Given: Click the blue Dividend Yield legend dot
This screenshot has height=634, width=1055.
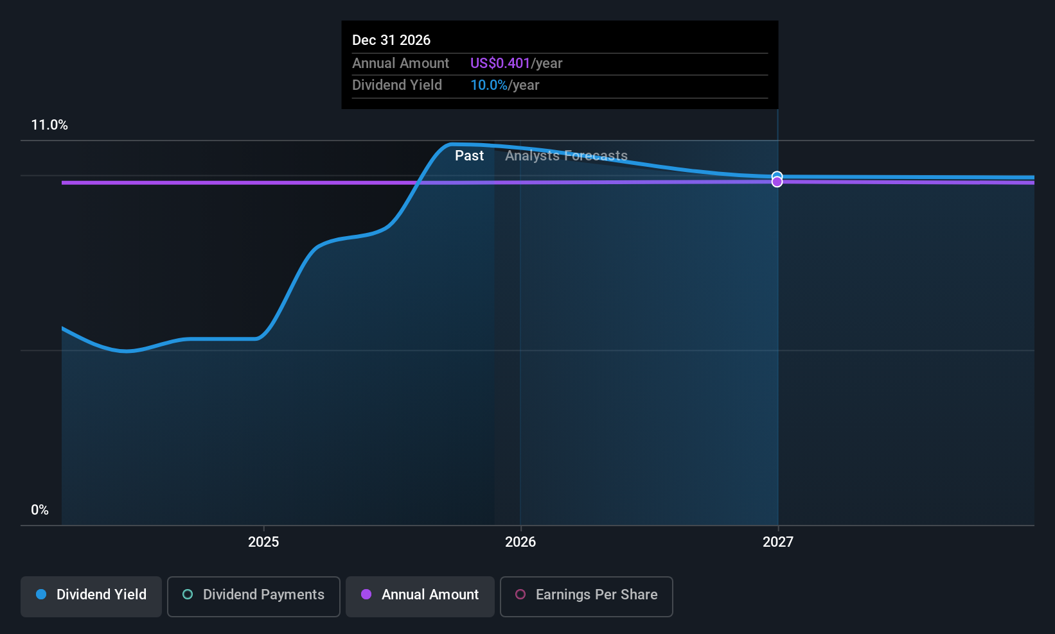Looking at the screenshot, I should pyautogui.click(x=41, y=594).
